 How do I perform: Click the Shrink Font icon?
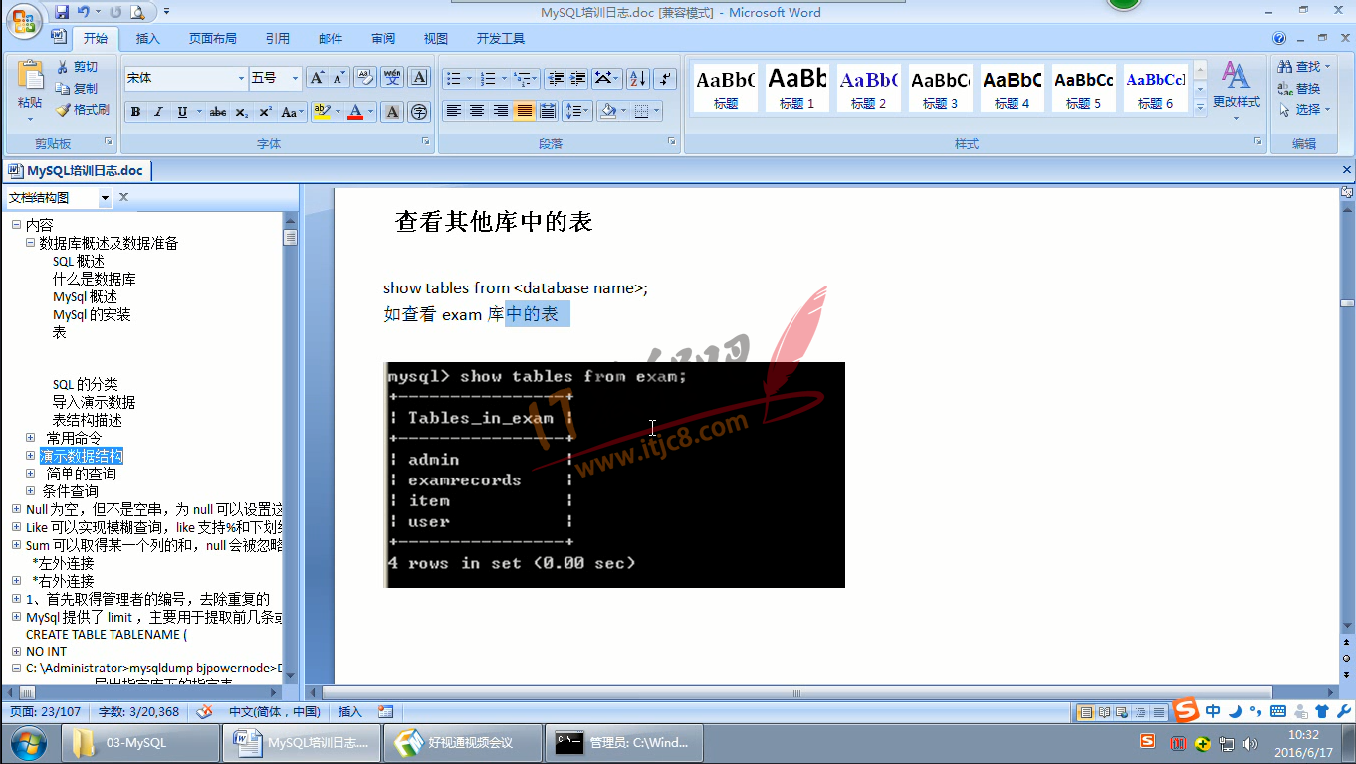click(339, 78)
